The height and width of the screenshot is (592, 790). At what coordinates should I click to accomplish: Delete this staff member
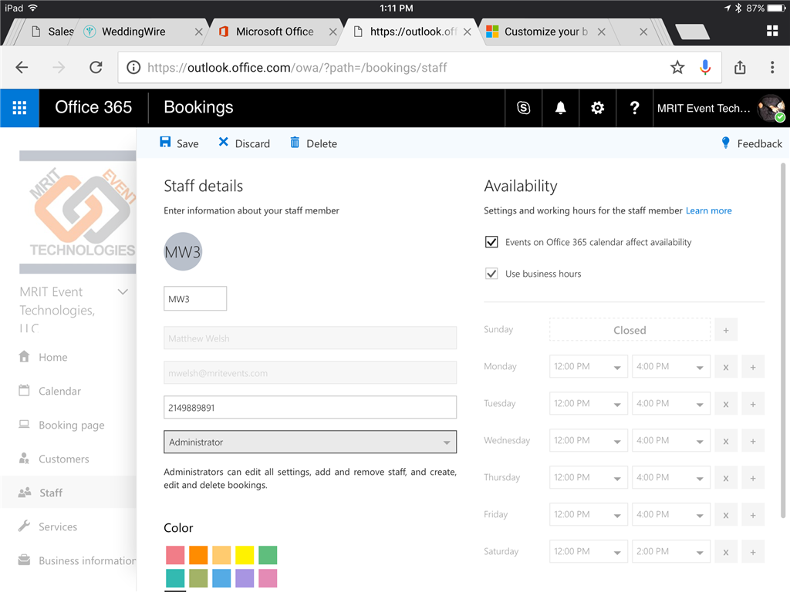313,143
